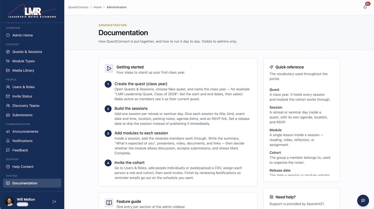374x209 pixels.
Task: Click the Invite Status envelope icon
Action: 8,96
